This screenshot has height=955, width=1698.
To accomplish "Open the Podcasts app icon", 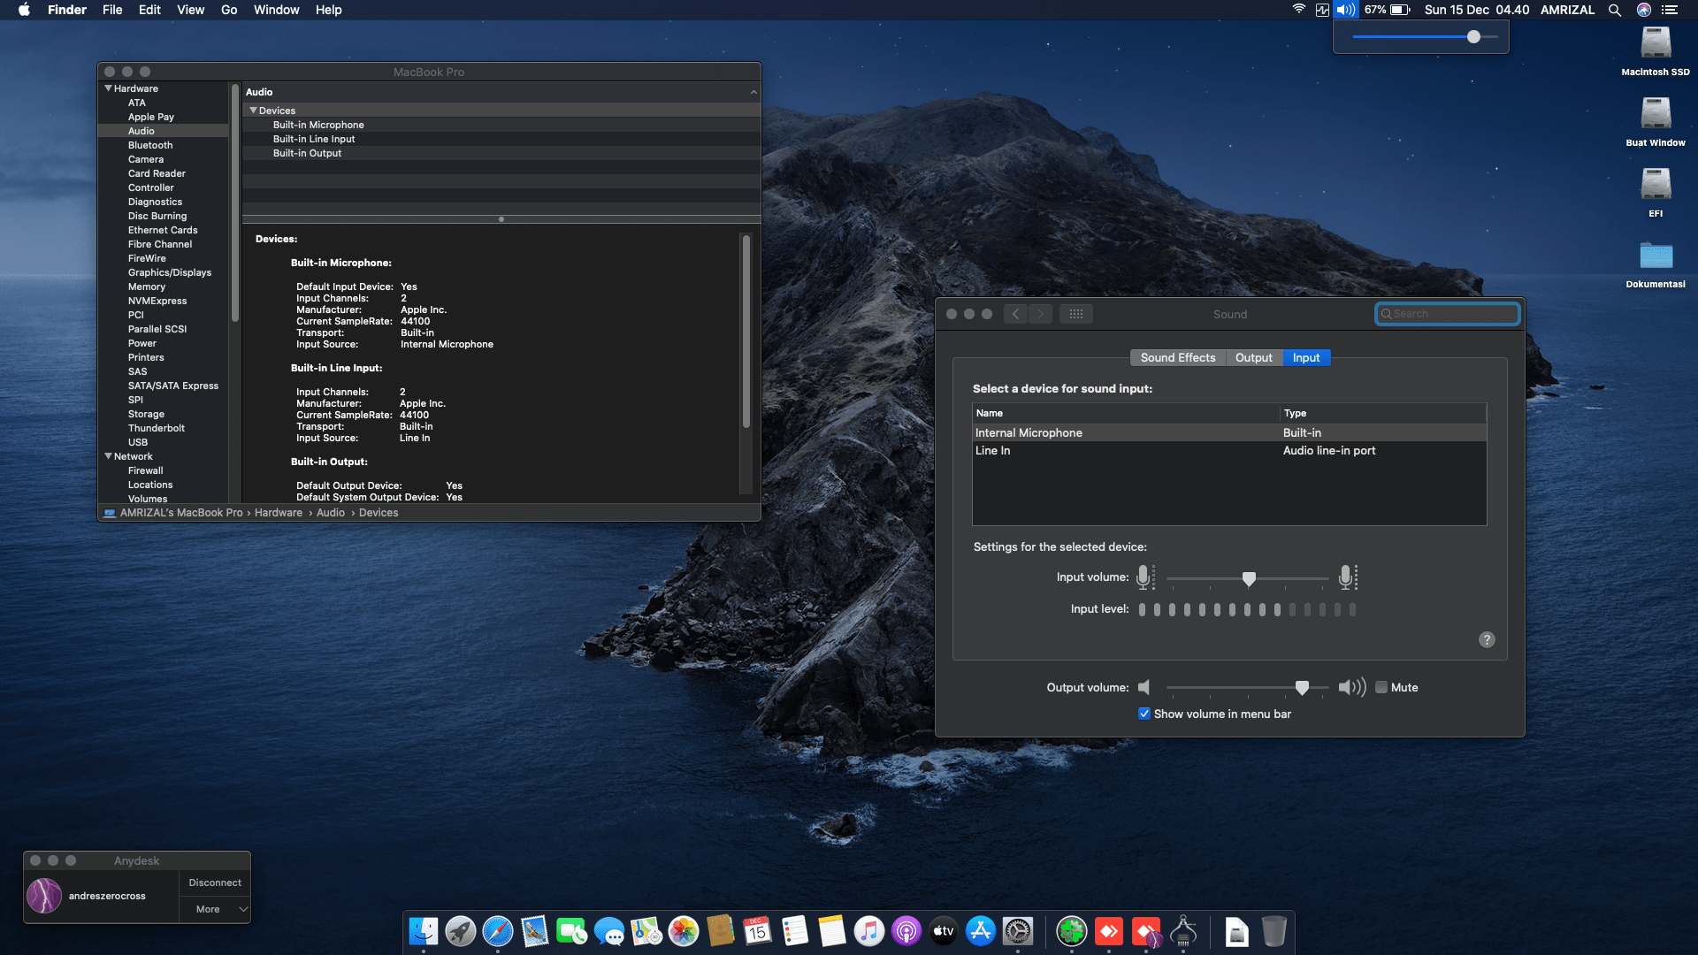I will [906, 931].
